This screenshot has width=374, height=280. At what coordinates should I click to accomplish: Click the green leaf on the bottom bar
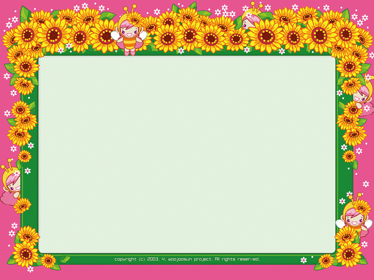coord(65,259)
